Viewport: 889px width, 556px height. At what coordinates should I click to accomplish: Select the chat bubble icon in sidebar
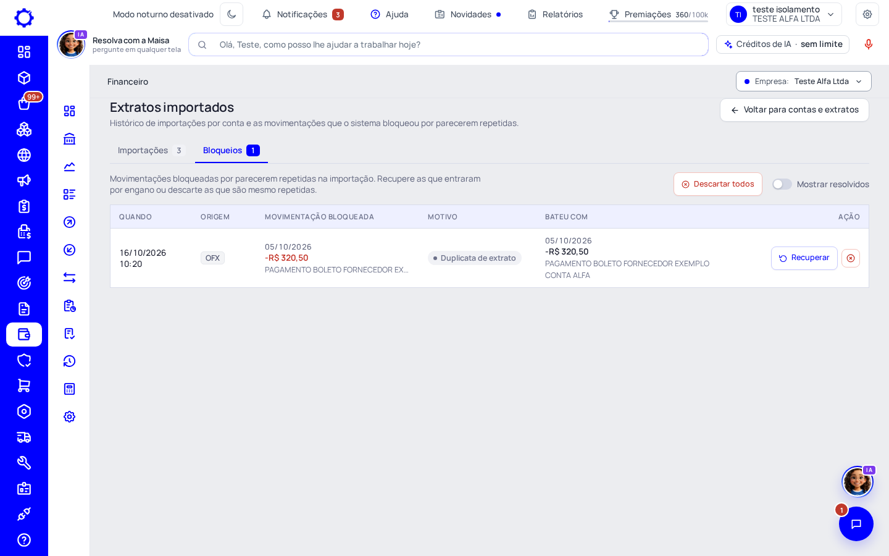point(24,258)
